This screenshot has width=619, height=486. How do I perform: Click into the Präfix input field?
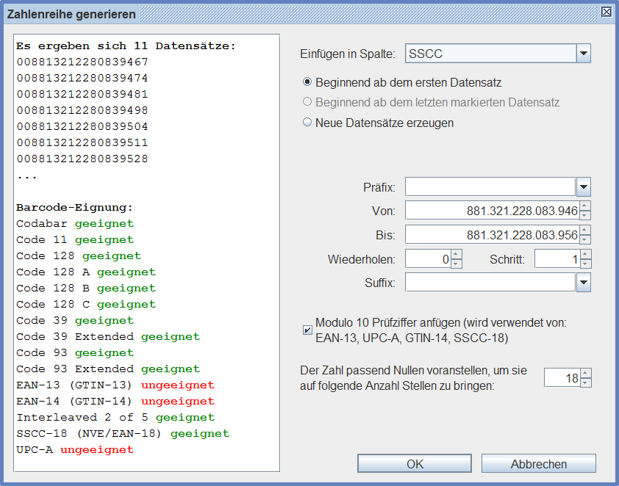click(490, 186)
